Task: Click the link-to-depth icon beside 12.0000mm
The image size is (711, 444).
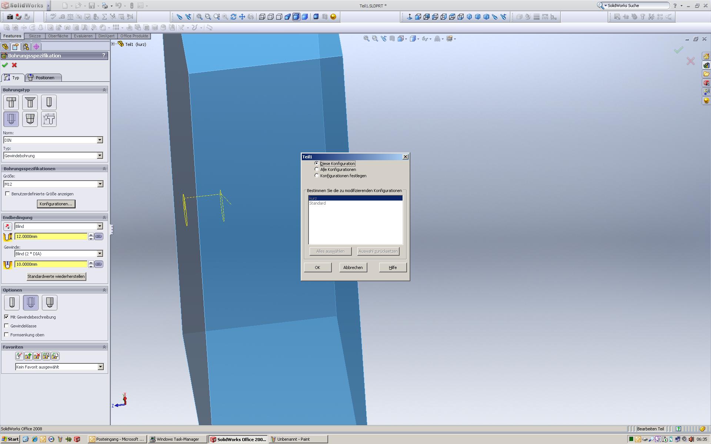Action: (99, 236)
